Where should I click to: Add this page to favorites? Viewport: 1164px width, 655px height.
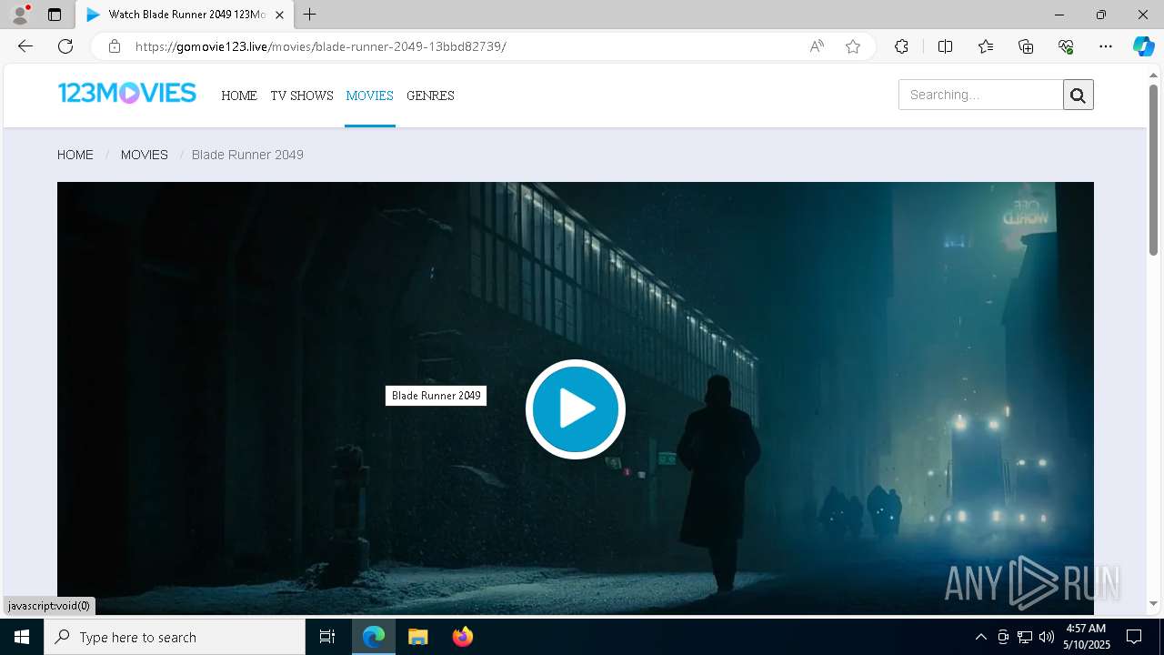853,46
